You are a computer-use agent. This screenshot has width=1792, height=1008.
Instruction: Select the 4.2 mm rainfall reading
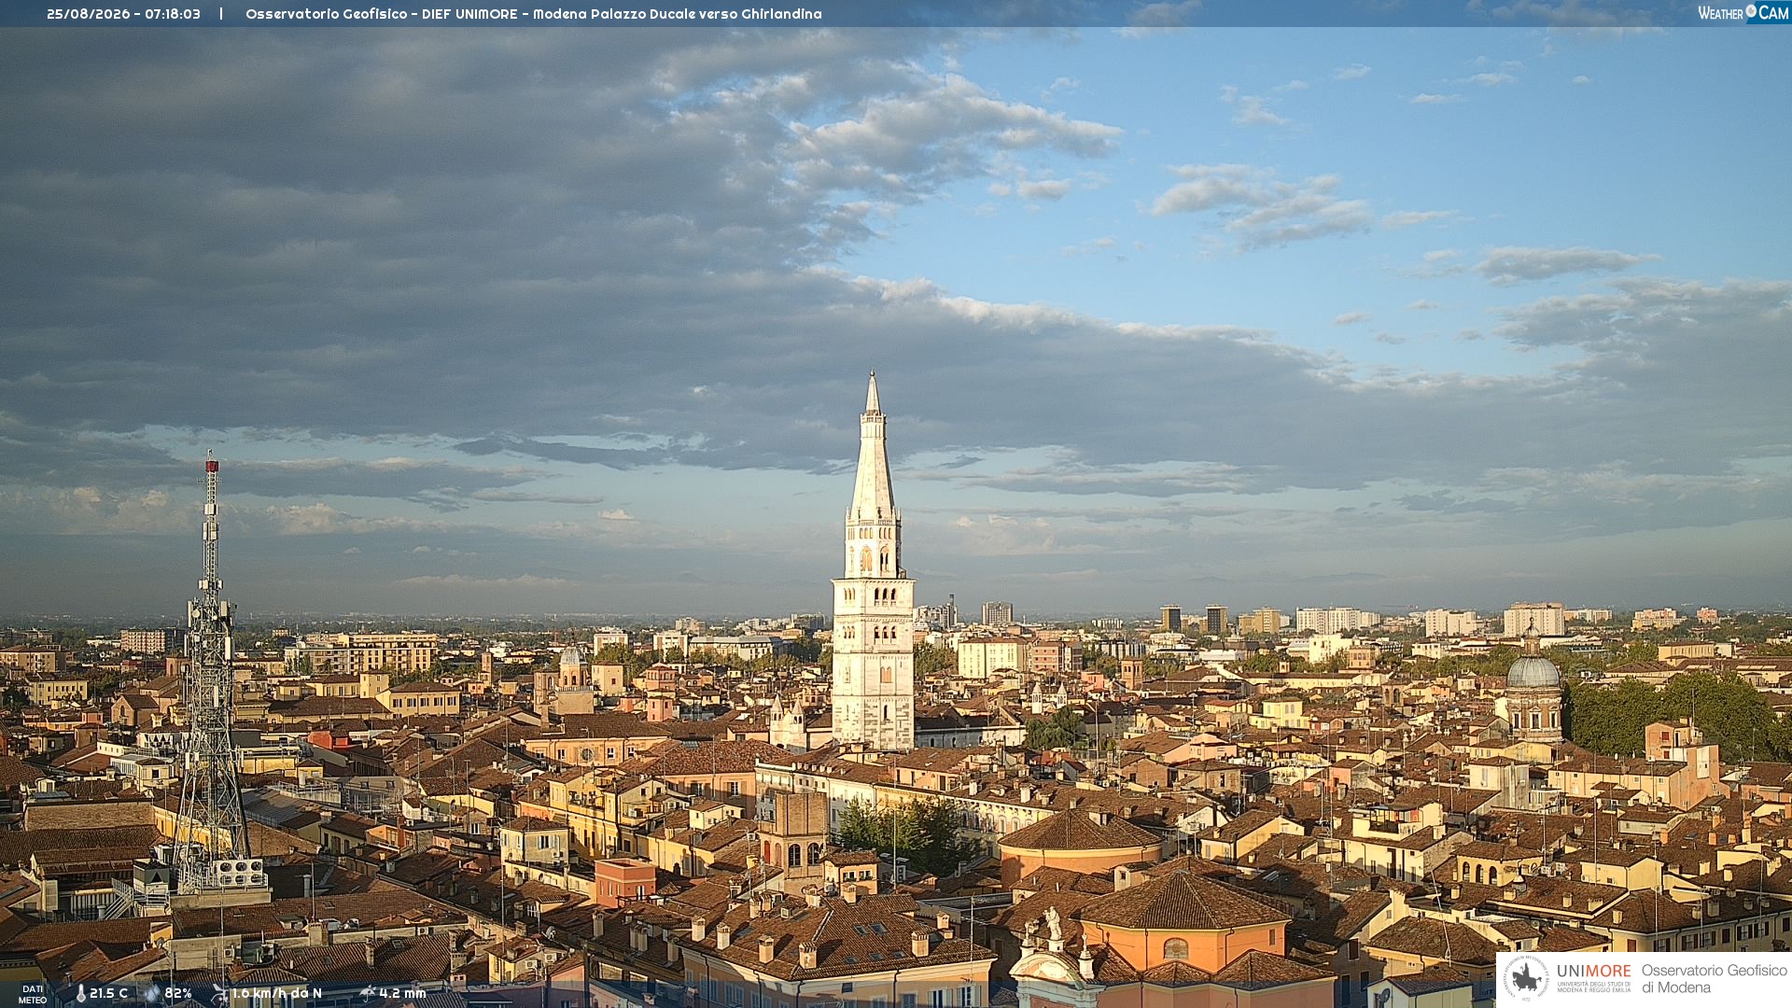(402, 993)
